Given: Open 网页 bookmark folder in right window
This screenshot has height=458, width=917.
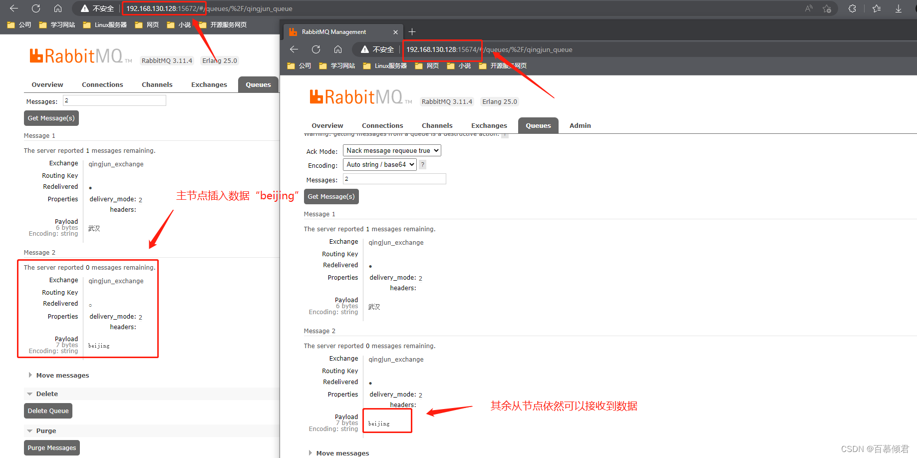Looking at the screenshot, I should (x=427, y=65).
